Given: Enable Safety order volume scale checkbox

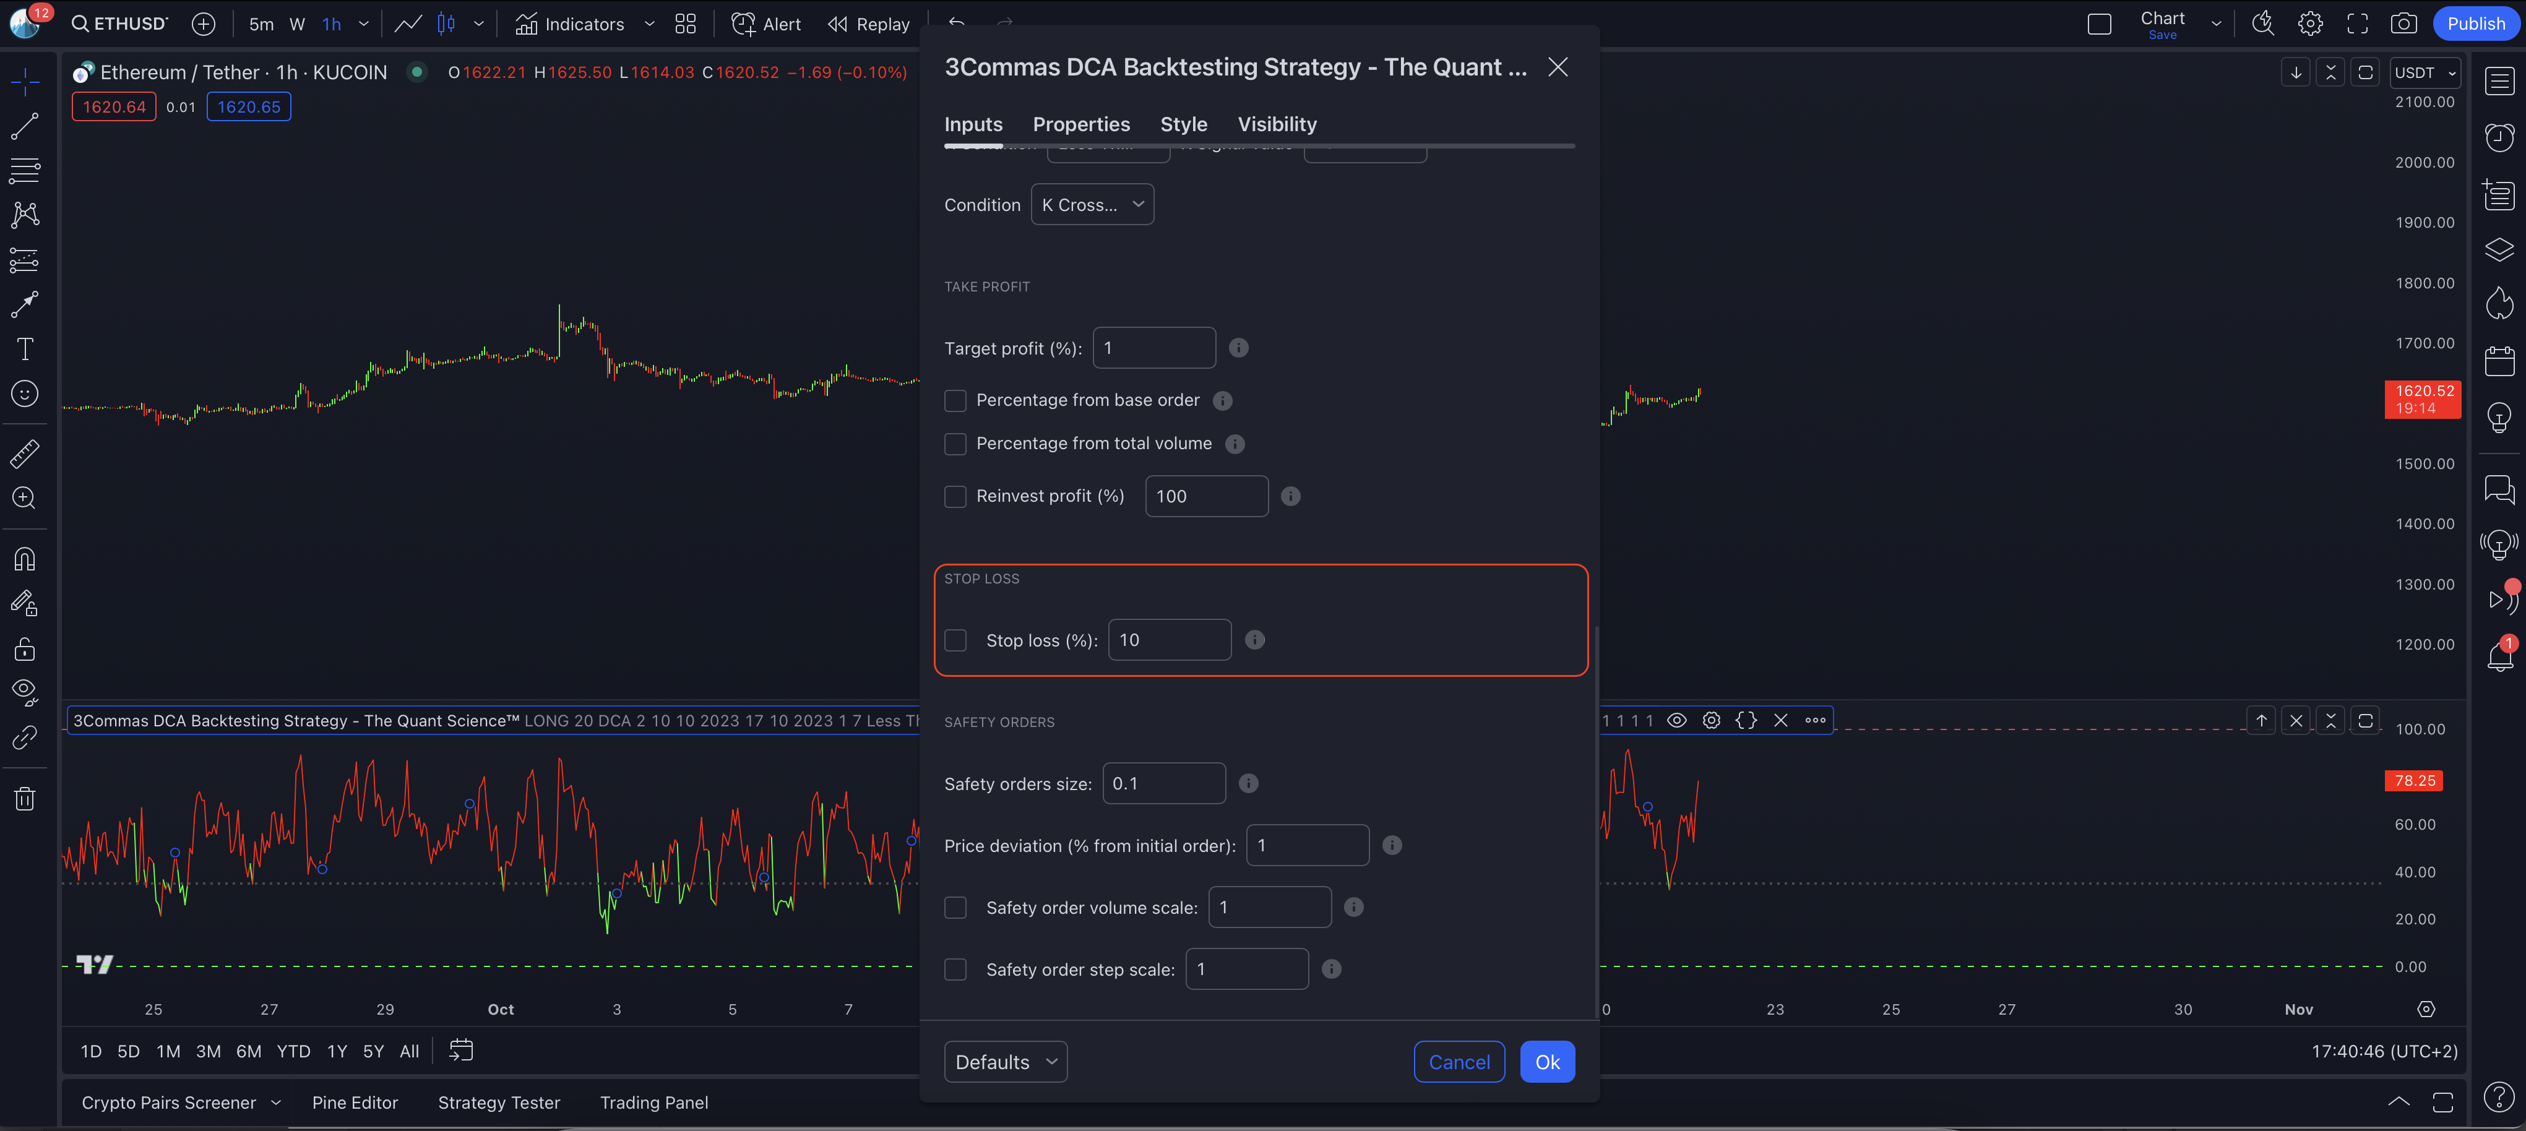Looking at the screenshot, I should (955, 908).
